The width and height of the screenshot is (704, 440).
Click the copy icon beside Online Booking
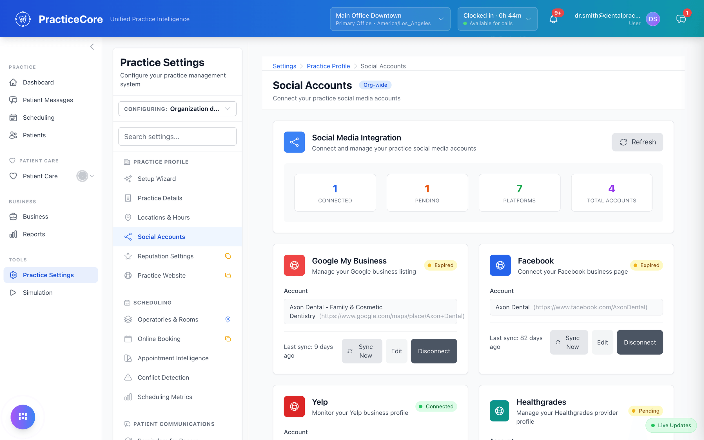pyautogui.click(x=228, y=339)
